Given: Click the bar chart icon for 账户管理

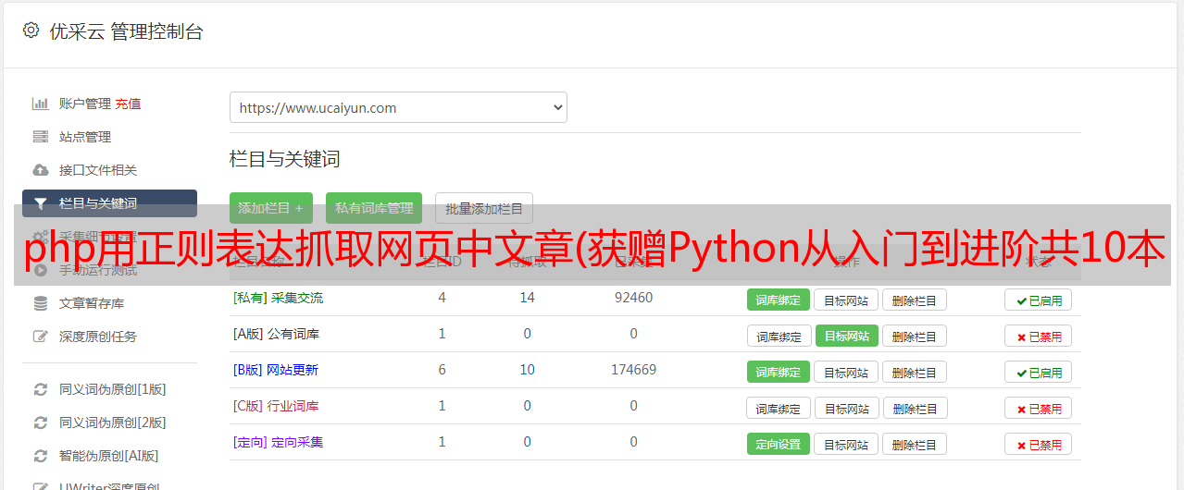Looking at the screenshot, I should (41, 104).
